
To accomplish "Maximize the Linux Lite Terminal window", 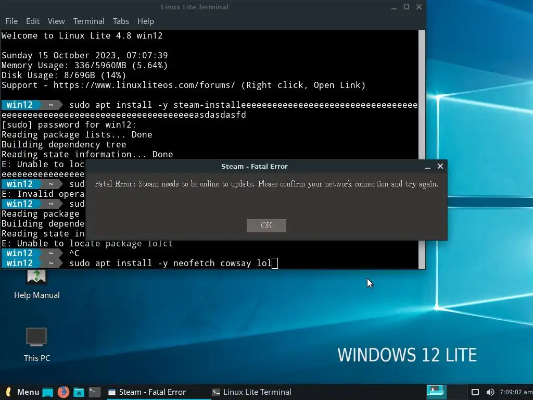I will pyautogui.click(x=406, y=7).
